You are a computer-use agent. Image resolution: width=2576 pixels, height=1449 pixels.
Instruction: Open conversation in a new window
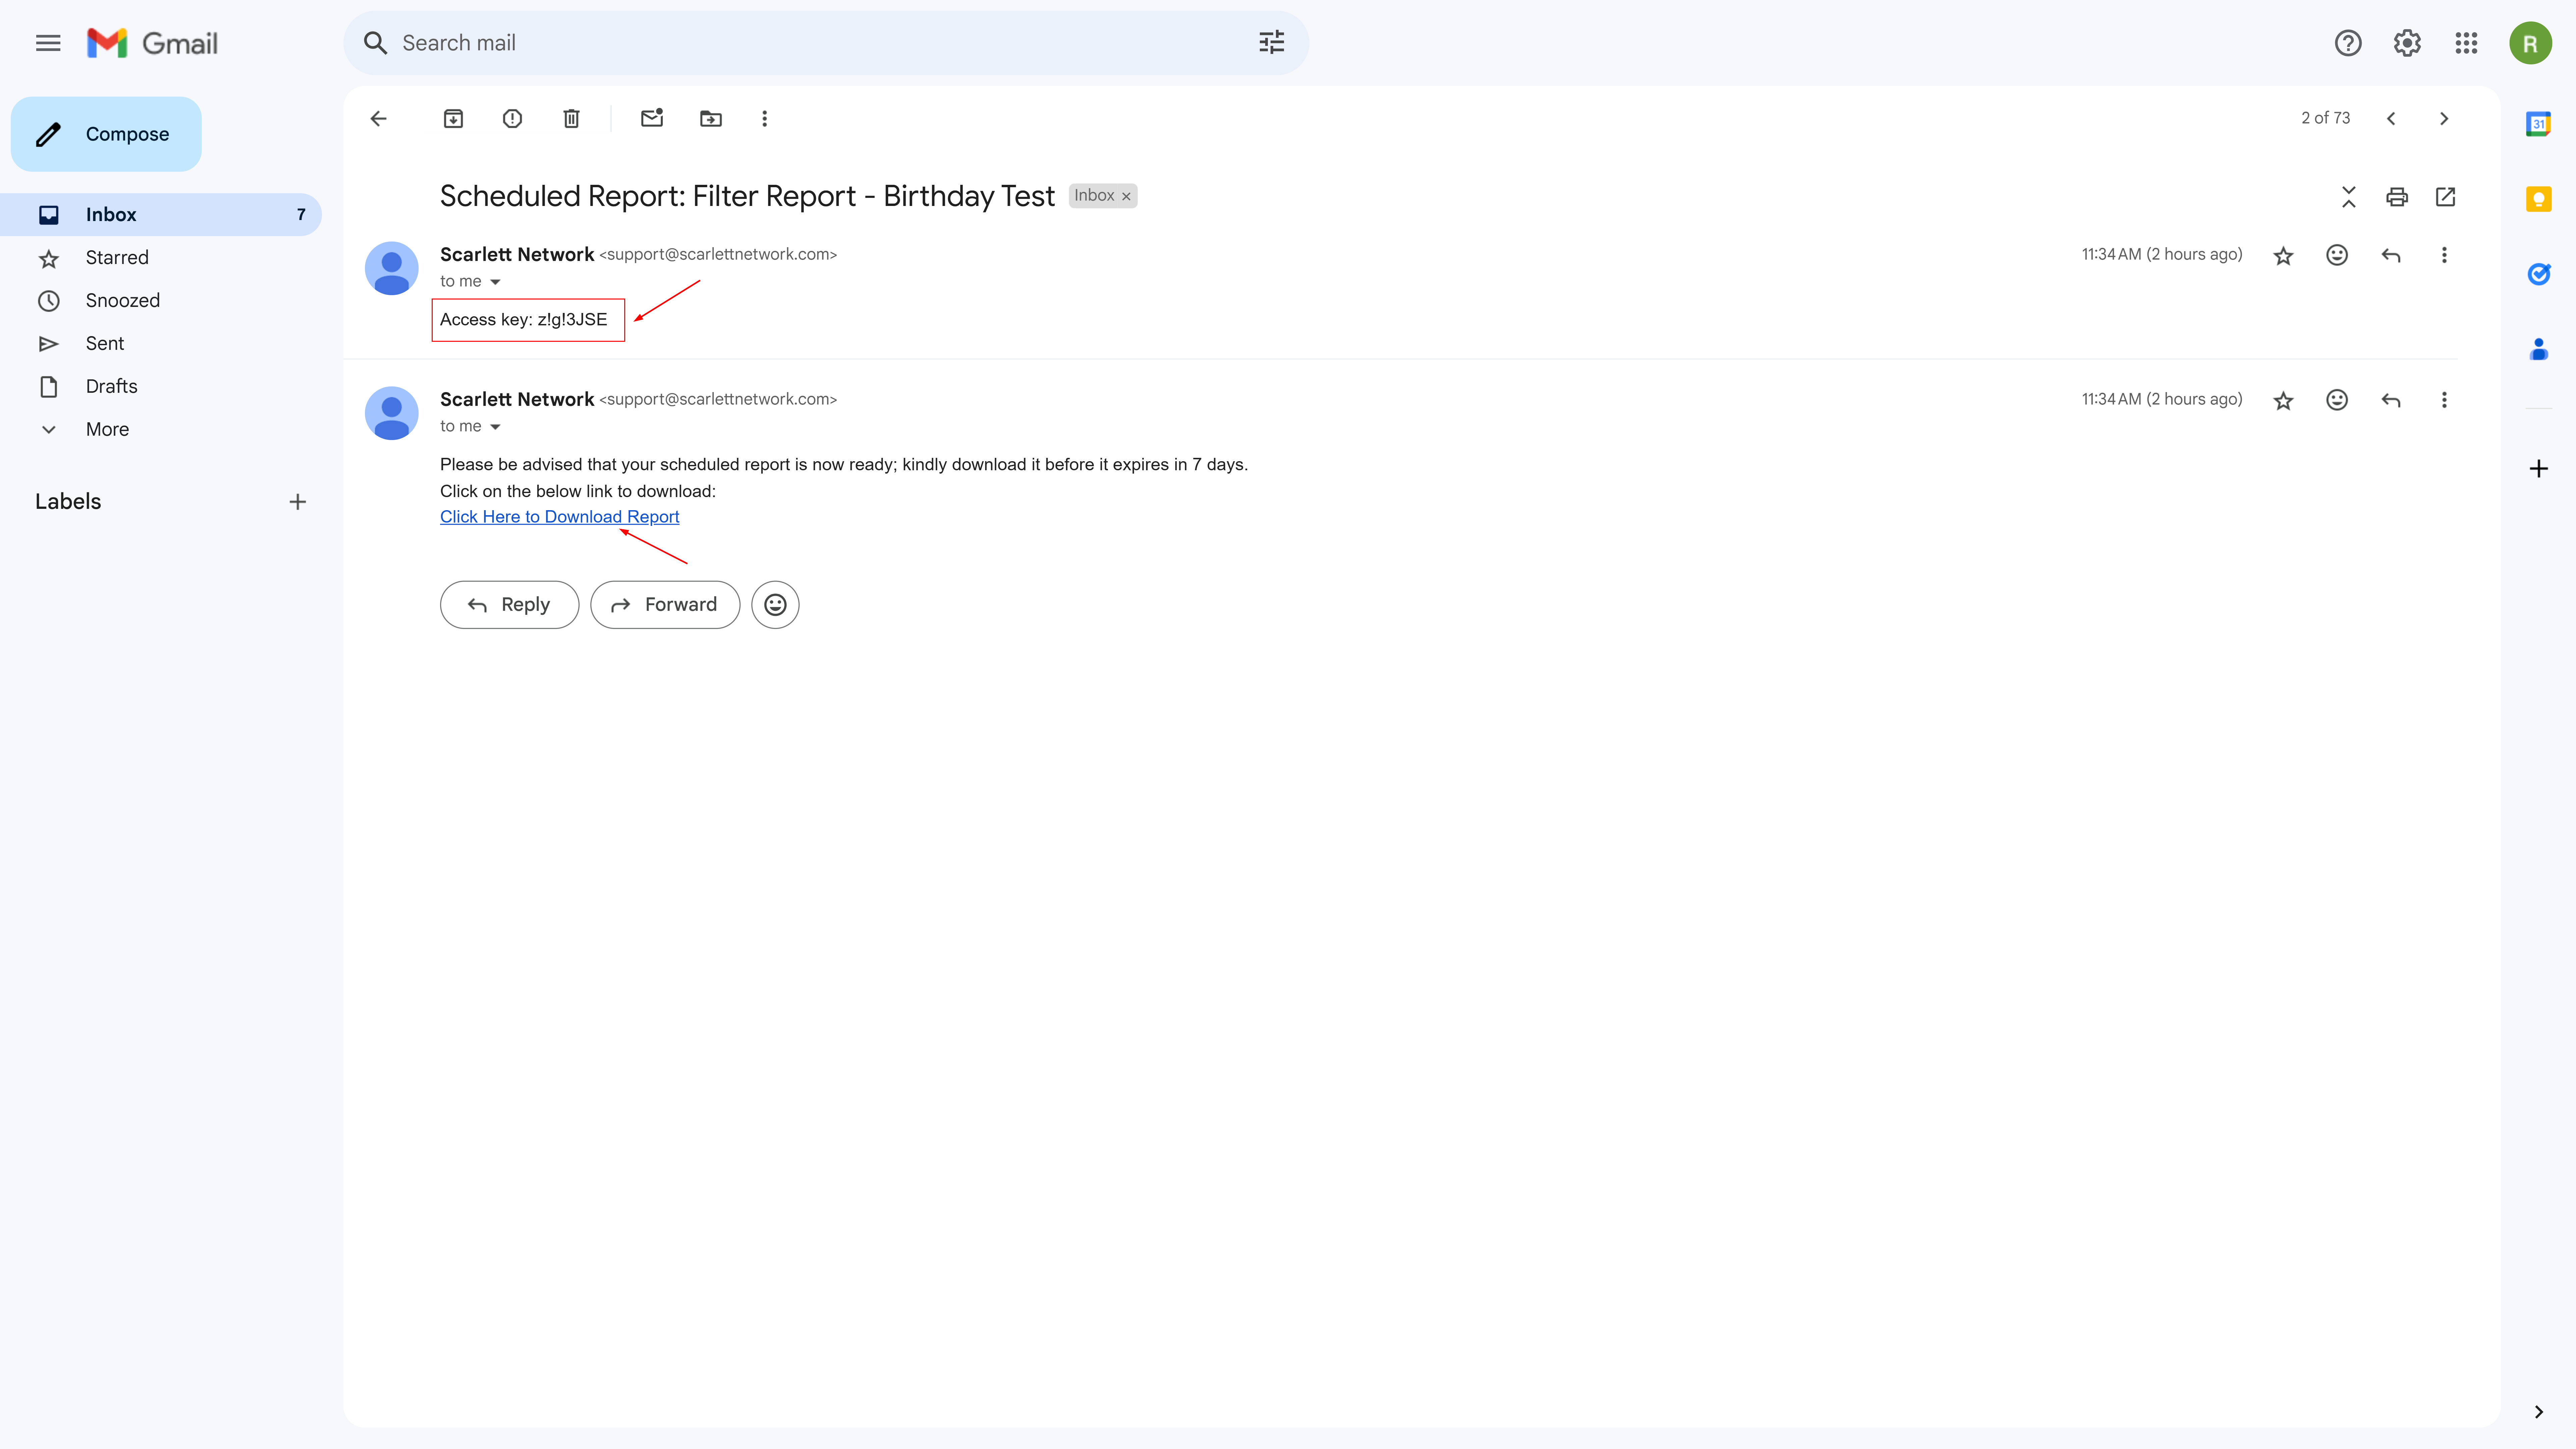(x=2445, y=197)
